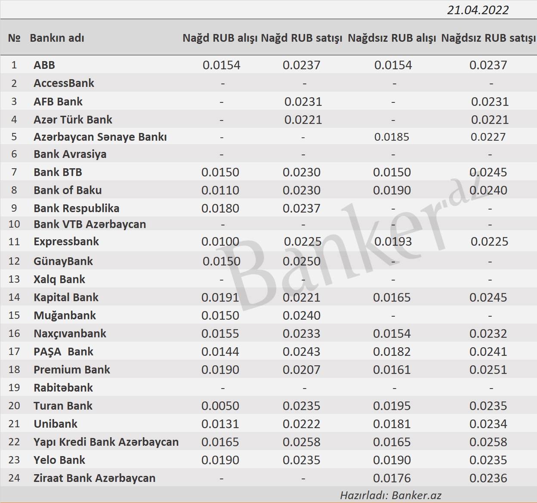The image size is (537, 503).
Task: Select the ABB bank name
Action: [x=44, y=65]
